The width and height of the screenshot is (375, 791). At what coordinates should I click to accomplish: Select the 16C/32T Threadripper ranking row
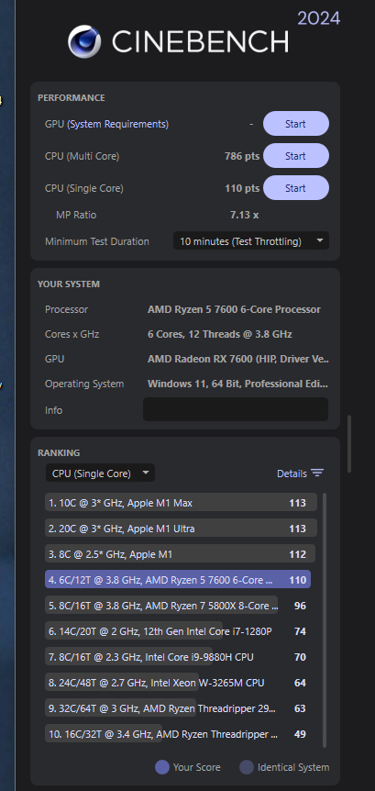[176, 734]
